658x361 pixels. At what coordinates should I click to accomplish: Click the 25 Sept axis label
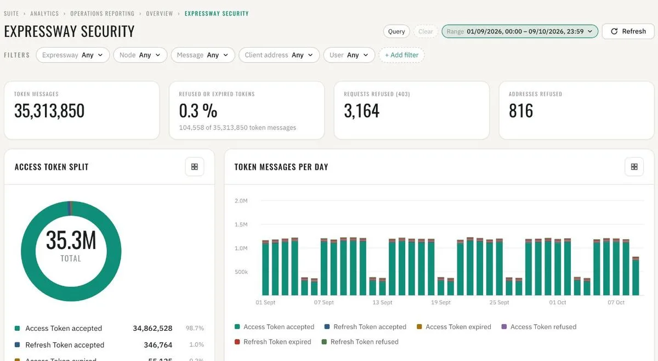coord(499,303)
